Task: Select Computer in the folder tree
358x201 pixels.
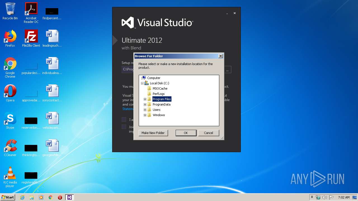Action: click(154, 78)
